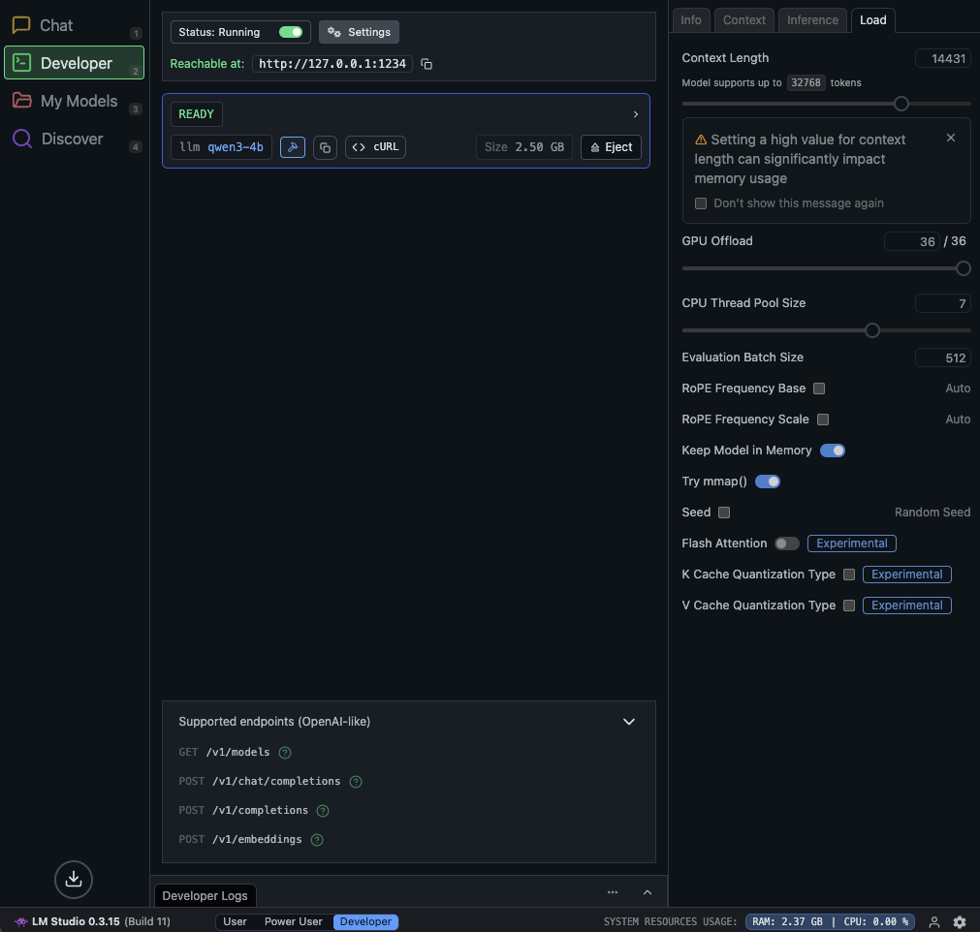Edit the GPU Offload value field
980x932 pixels.
(x=912, y=241)
